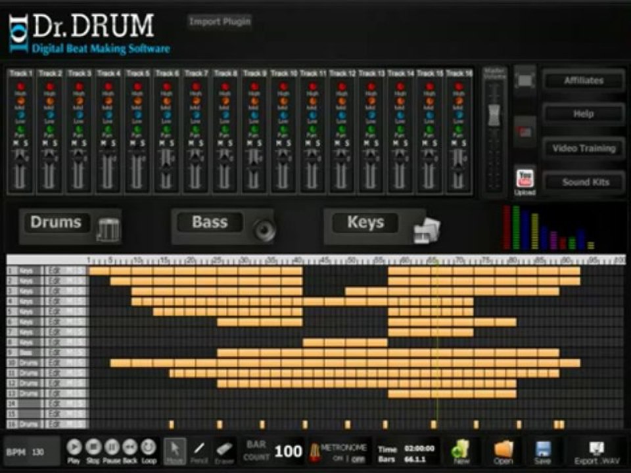631x473 pixels.
Task: Click the Import Plugin button
Action: coord(220,21)
